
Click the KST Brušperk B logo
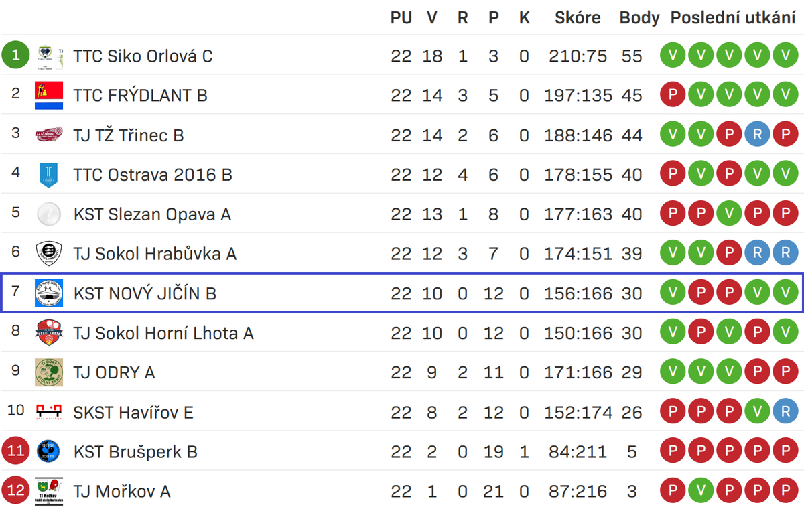click(49, 451)
